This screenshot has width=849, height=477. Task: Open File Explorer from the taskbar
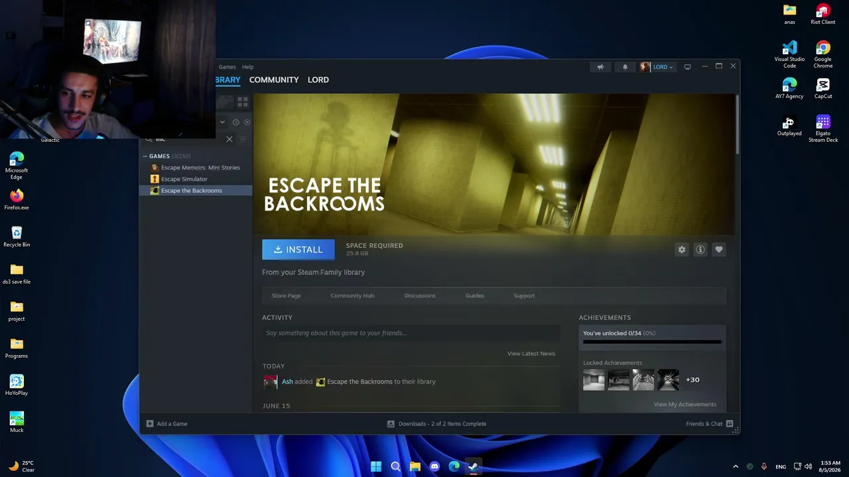pyautogui.click(x=415, y=466)
